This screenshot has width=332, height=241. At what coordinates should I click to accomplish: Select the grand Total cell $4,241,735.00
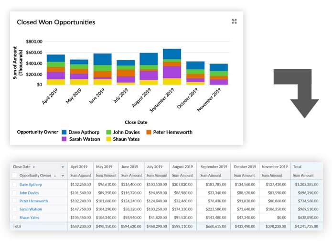(306, 226)
